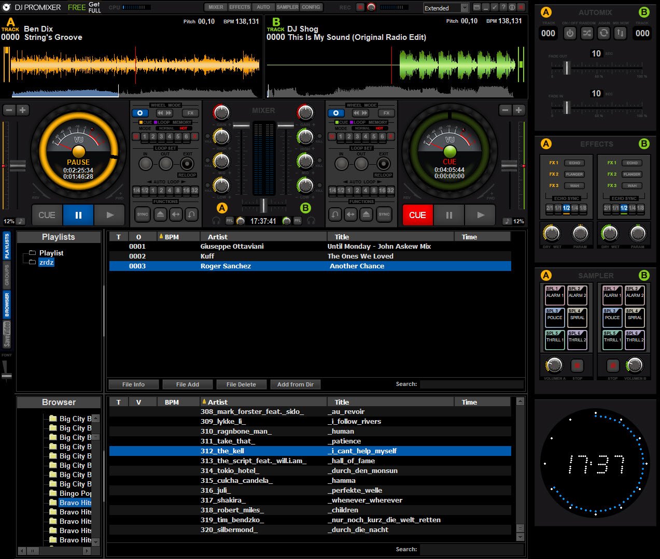Enable FX 1 ECHO on deck A effects
The width and height of the screenshot is (660, 559).
[x=574, y=163]
